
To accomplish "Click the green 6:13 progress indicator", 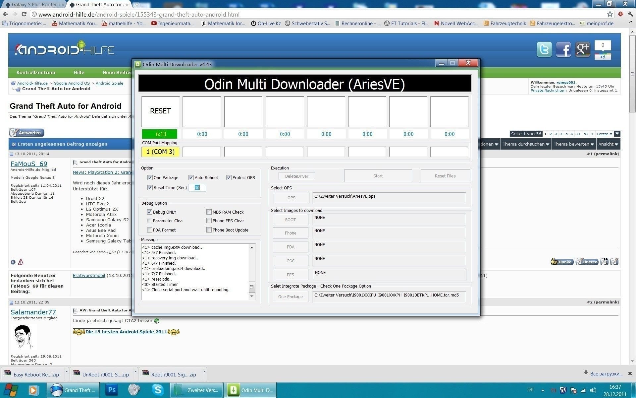I will 160,134.
